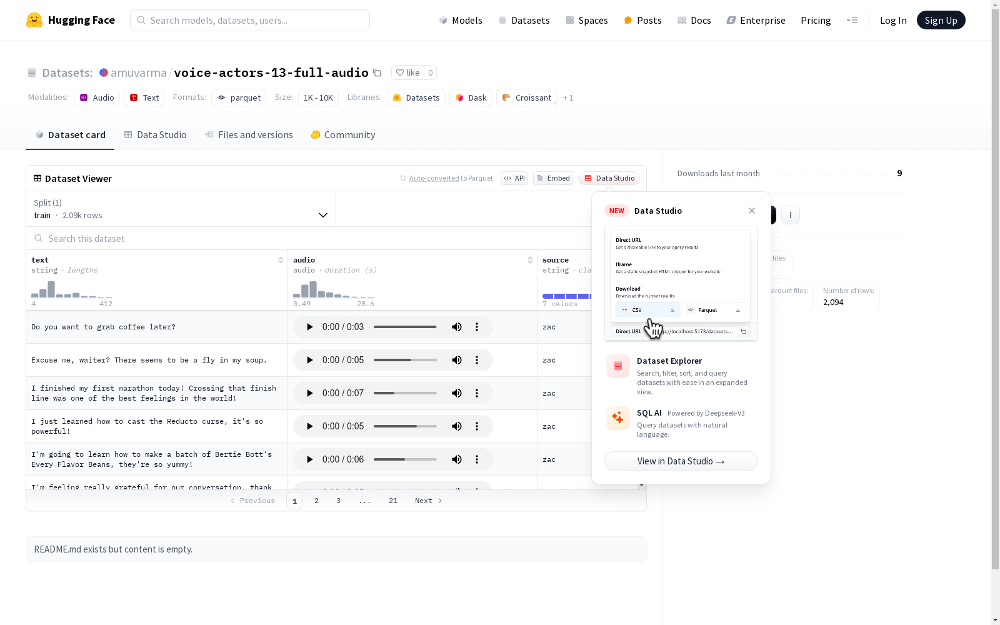1000x625 pixels.
Task: Like the voice-actors-13-full-audio dataset
Action: tap(407, 72)
